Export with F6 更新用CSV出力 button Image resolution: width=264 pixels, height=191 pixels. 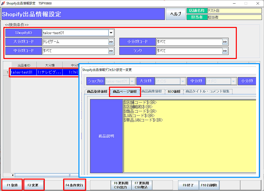tap(121, 185)
